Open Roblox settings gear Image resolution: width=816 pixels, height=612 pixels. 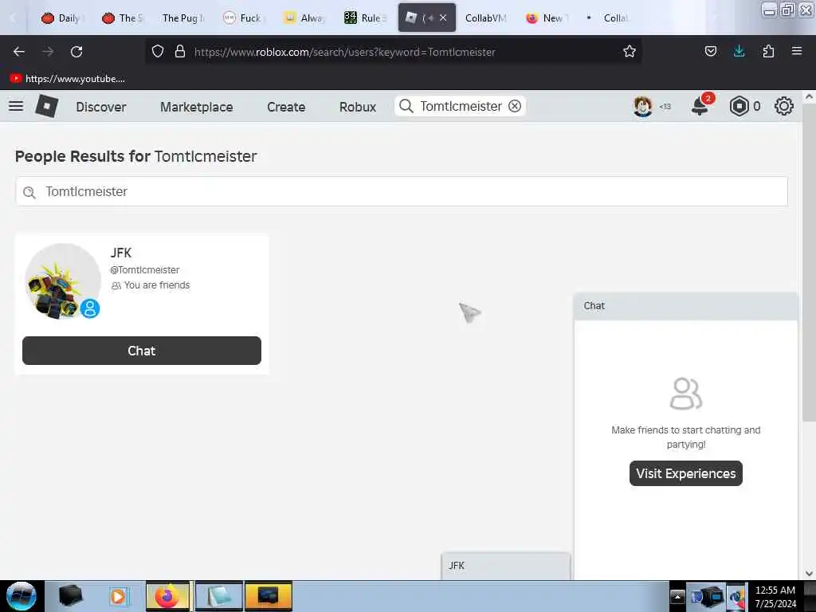[x=784, y=106]
